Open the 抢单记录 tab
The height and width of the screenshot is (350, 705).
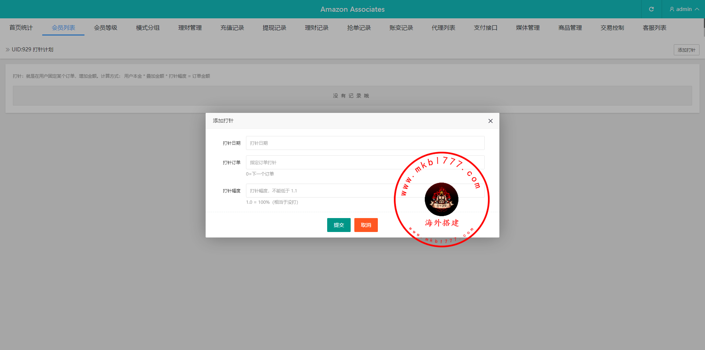[359, 27]
